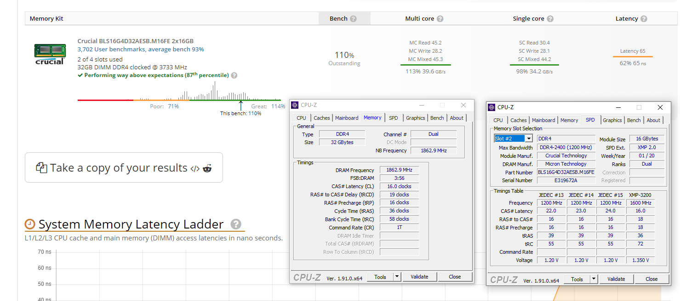Expand Tools dropdown arrow in Memory CPU-Z window
This screenshot has height=301, width=680.
click(398, 277)
